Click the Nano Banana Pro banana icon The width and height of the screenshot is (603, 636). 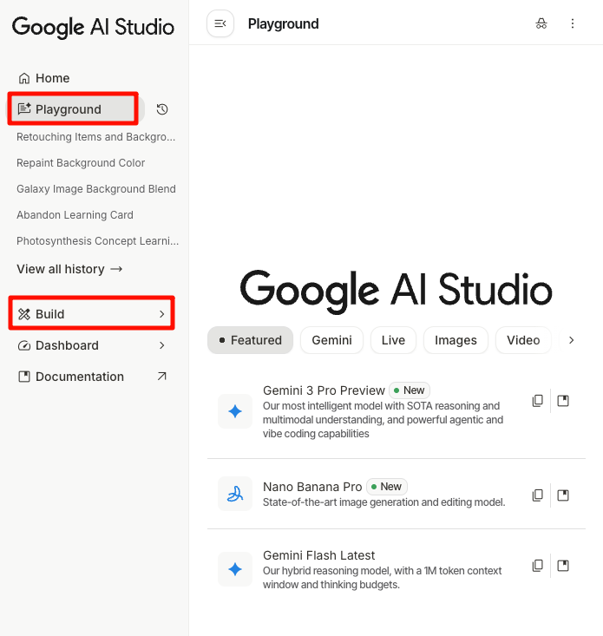(234, 495)
